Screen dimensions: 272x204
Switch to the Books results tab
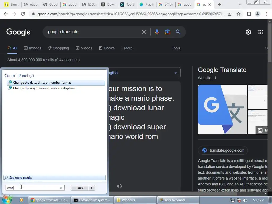click(x=107, y=48)
